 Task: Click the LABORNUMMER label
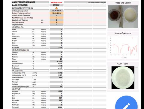20,5
